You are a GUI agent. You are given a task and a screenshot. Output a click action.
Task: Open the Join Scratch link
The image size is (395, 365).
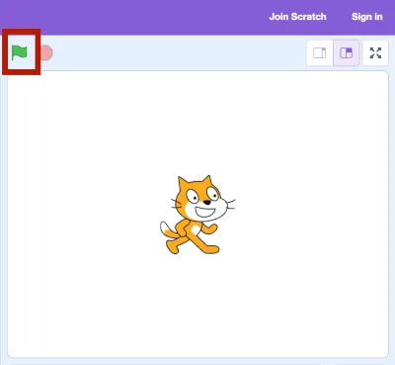pyautogui.click(x=297, y=17)
